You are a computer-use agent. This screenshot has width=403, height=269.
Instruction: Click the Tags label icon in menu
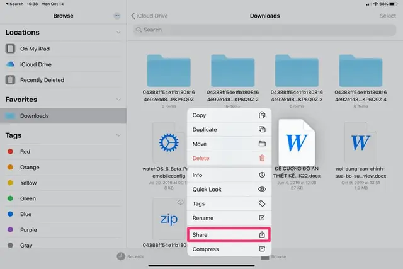pyautogui.click(x=262, y=203)
